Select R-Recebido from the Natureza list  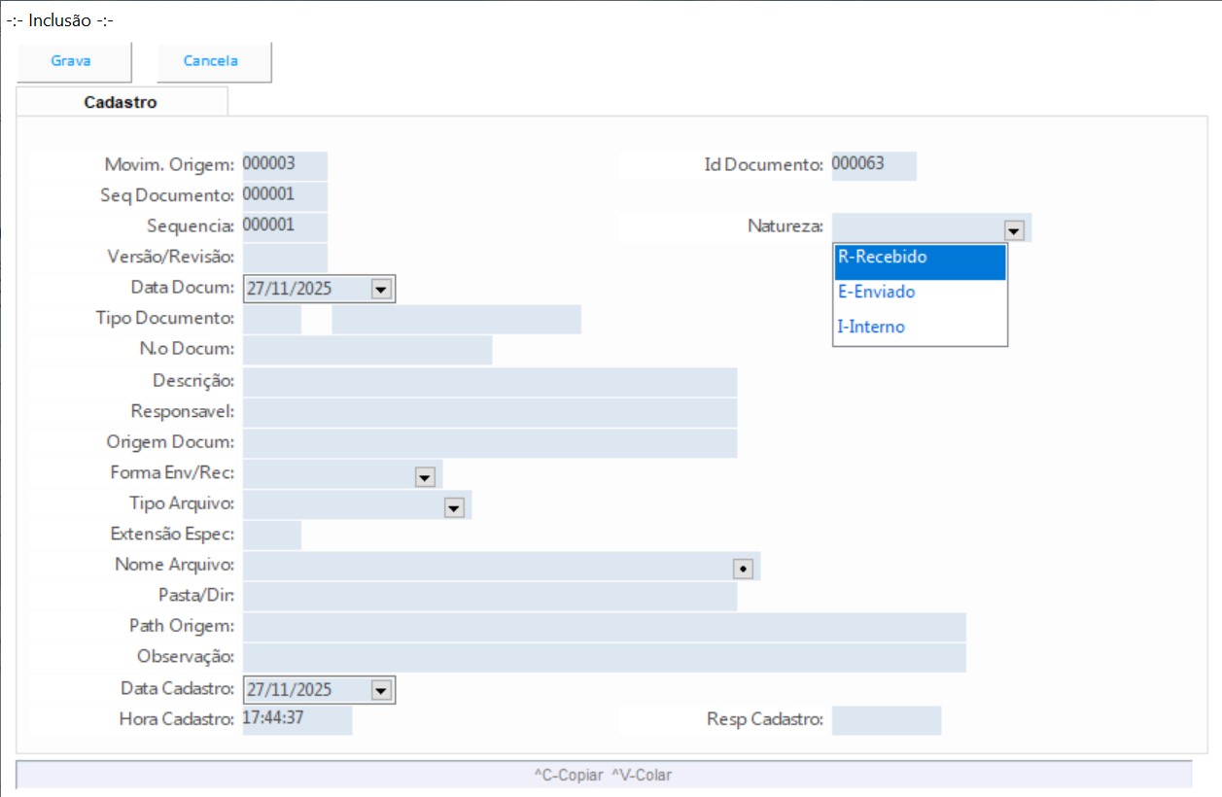(x=920, y=259)
